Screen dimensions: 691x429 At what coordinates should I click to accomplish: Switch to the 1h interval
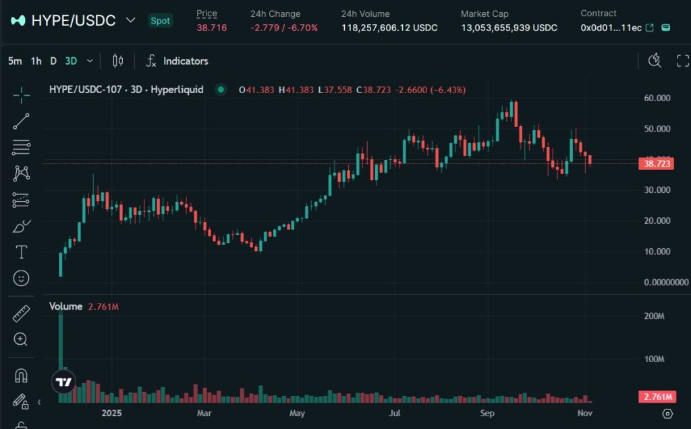(36, 61)
